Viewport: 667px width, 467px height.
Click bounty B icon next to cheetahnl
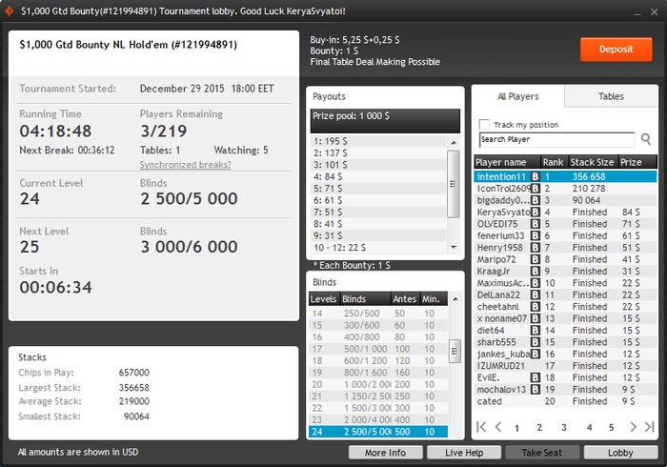(x=536, y=307)
